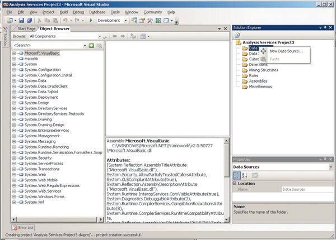This screenshot has height=240, width=336.
Task: Open the Data Sources object dropdown in Properties
Action: point(331,167)
